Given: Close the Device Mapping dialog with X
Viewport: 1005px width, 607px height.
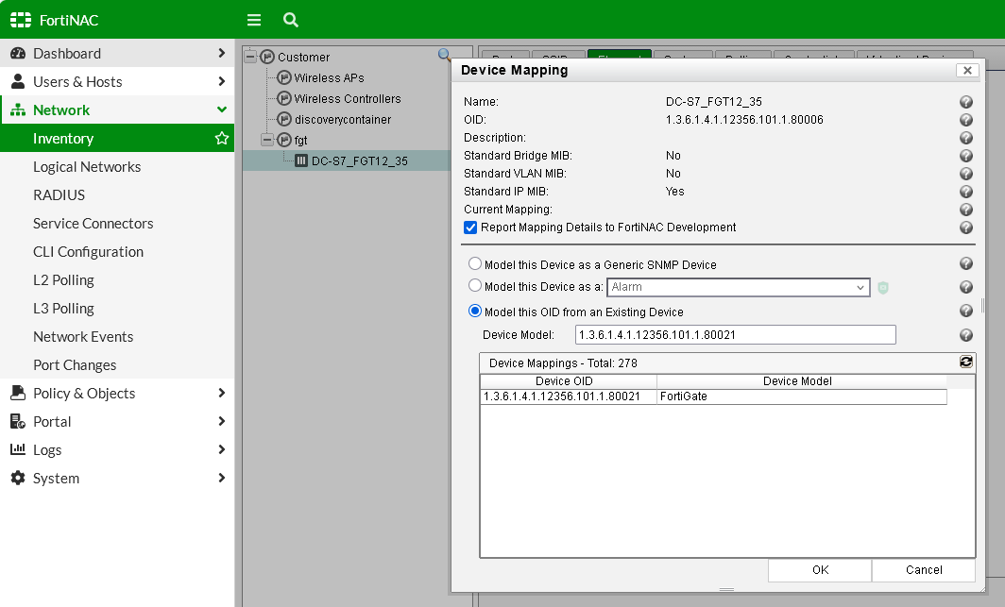Looking at the screenshot, I should pyautogui.click(x=967, y=71).
